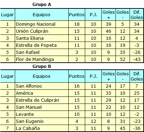Image resolution: width=144 pixels, height=132 pixels.
Task: Select the San Alfonso team cell
Action: click(42, 86)
